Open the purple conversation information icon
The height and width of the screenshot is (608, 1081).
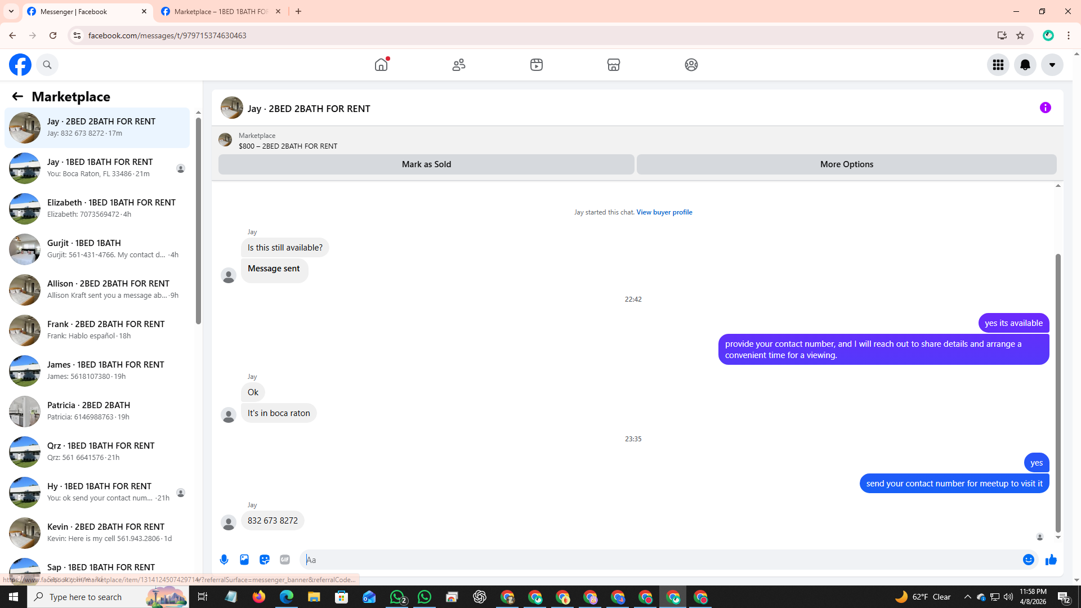(x=1045, y=108)
